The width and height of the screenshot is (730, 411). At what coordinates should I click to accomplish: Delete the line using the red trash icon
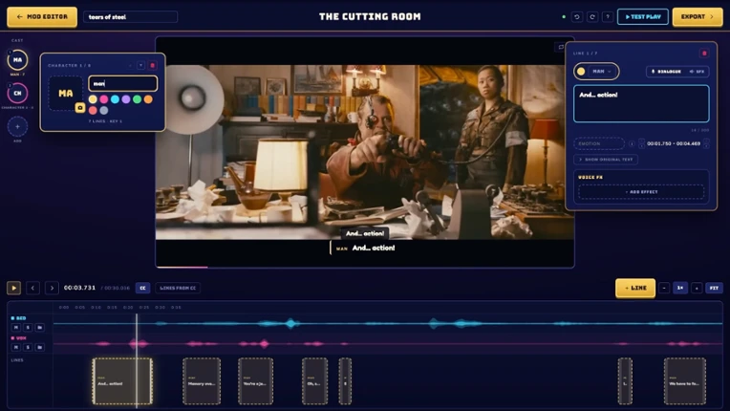704,54
